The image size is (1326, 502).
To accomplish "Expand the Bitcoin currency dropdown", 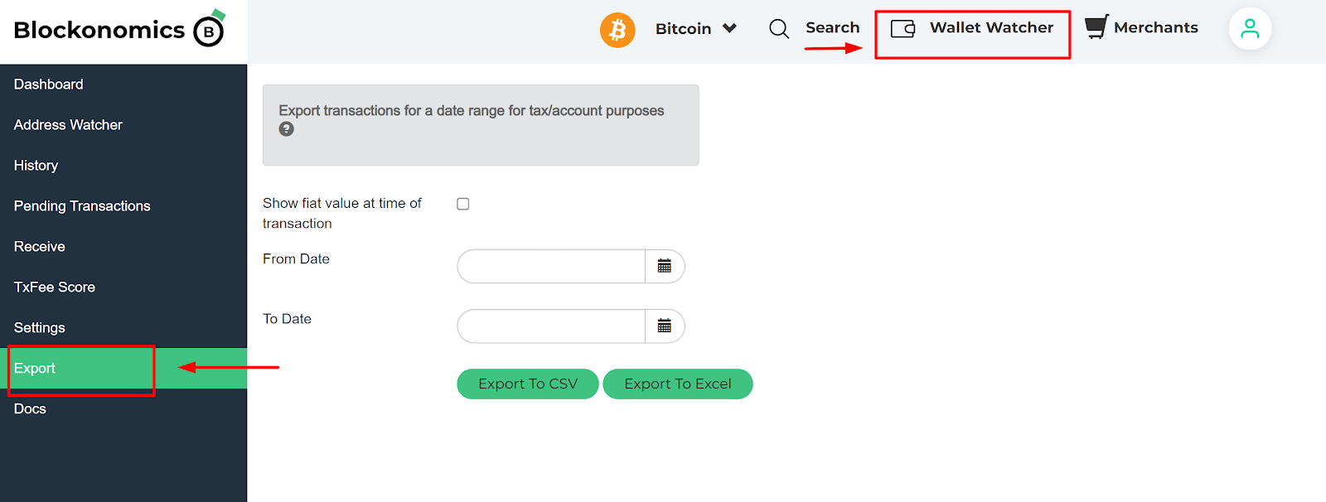I will (729, 29).
